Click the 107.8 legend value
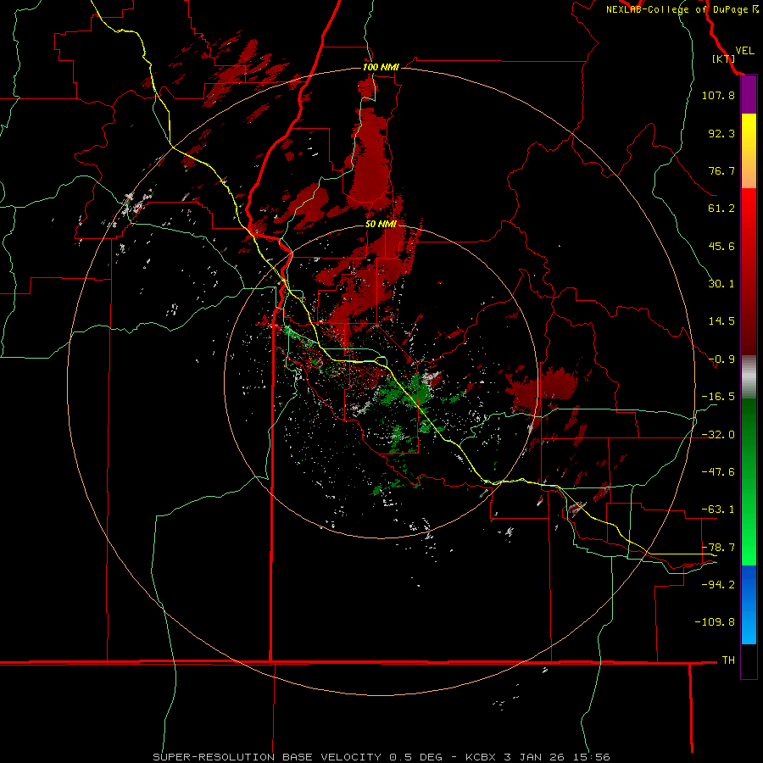763x763 pixels. (x=718, y=95)
